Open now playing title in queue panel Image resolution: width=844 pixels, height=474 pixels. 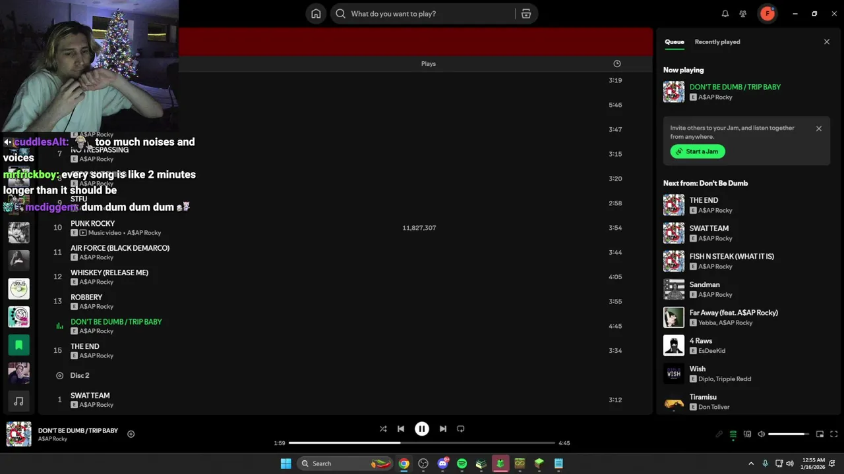click(x=735, y=87)
